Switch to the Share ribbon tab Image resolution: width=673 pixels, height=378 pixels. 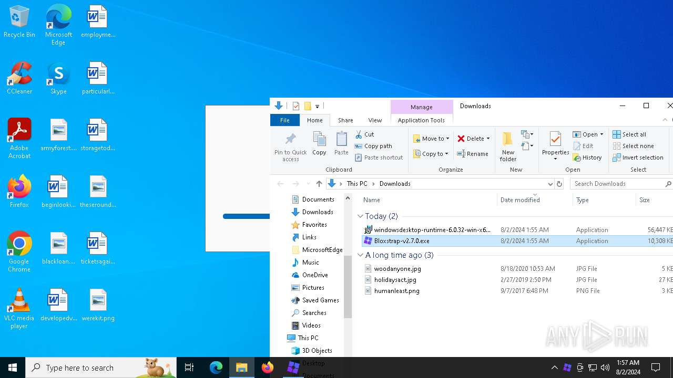[x=345, y=120]
